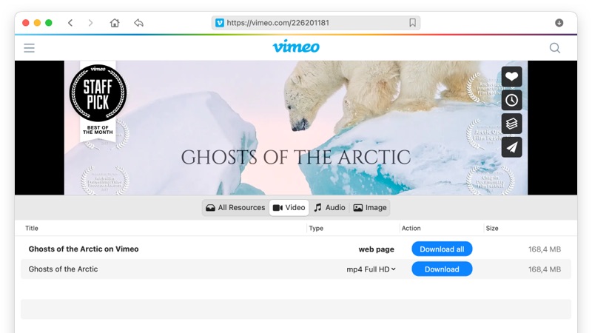Open downloads via the download arrow icon

pos(559,23)
